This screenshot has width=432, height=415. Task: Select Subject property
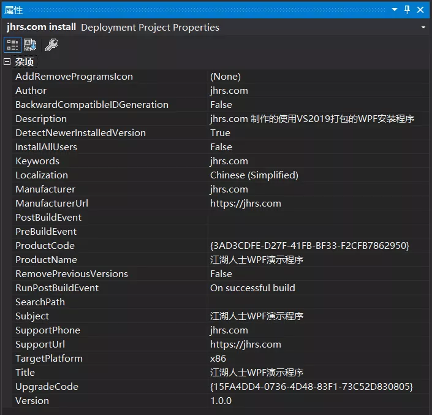[x=32, y=316]
